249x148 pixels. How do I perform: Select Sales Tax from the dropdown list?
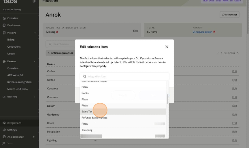point(123,112)
